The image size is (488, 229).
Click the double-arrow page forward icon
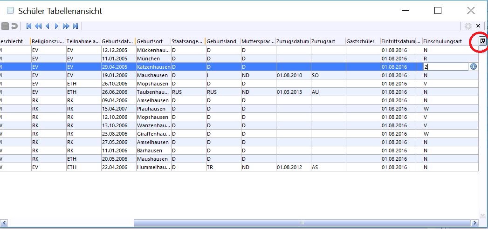click(66, 26)
